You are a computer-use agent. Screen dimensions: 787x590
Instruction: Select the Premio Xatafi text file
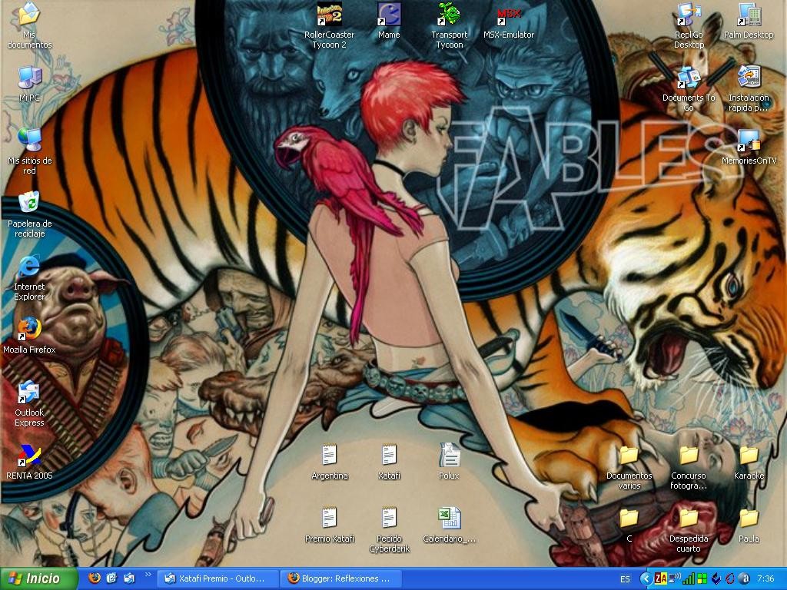point(329,525)
